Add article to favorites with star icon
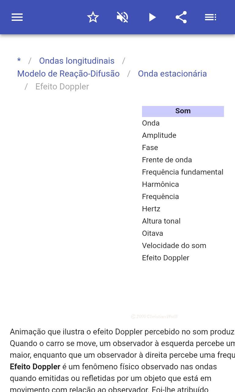Image resolution: width=235 pixels, height=392 pixels. coord(93,17)
